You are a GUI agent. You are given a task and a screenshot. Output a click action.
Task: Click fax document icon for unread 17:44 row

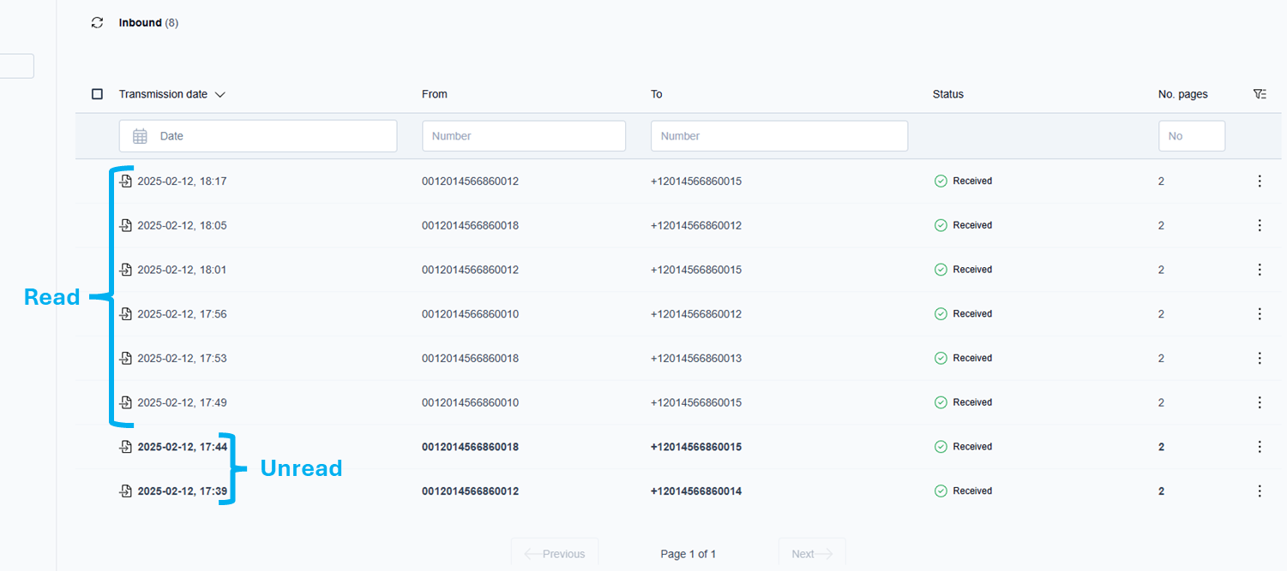tap(125, 447)
